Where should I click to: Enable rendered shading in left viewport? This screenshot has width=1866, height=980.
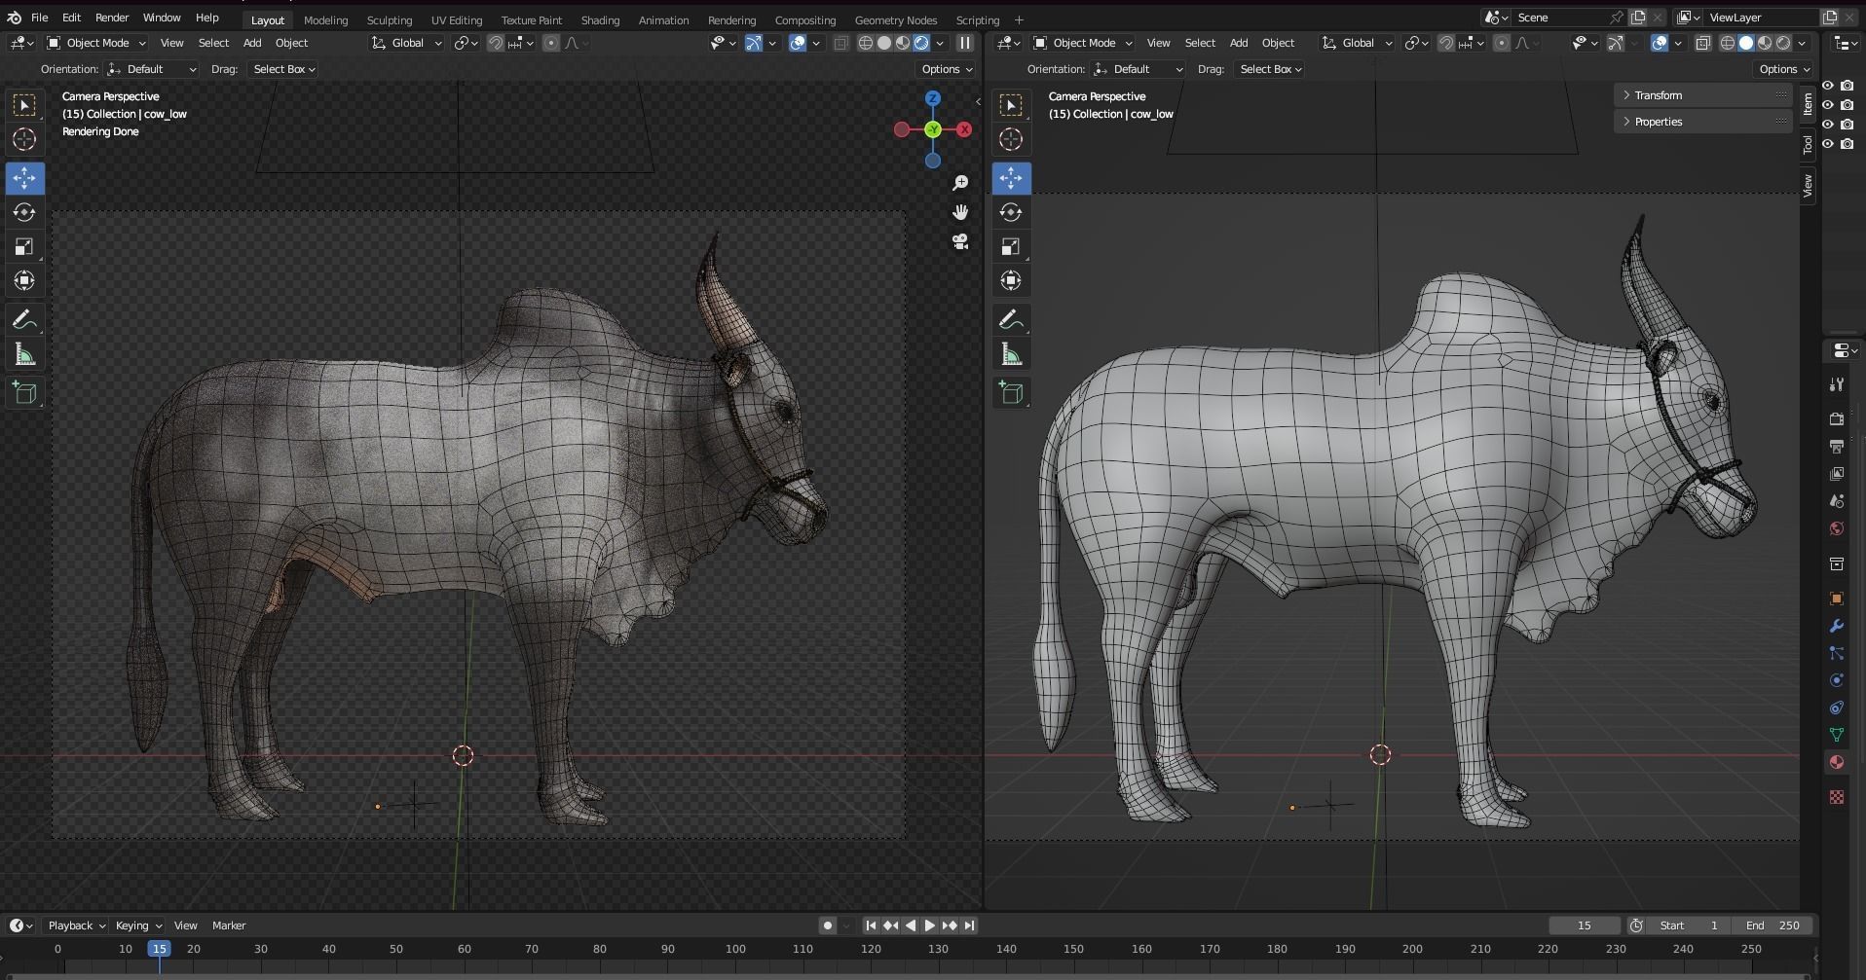coord(921,43)
